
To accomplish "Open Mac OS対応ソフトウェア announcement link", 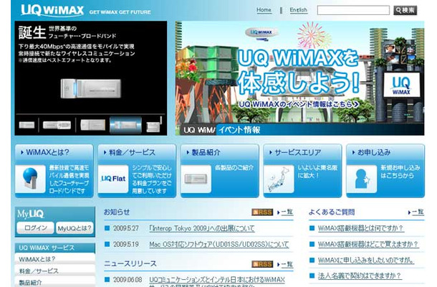I will (x=218, y=245).
